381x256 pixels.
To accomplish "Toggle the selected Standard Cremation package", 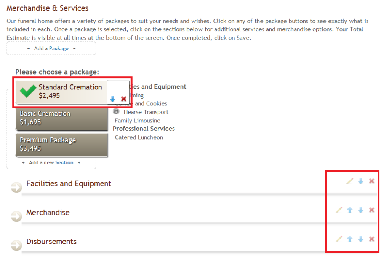I will pyautogui.click(x=61, y=91).
